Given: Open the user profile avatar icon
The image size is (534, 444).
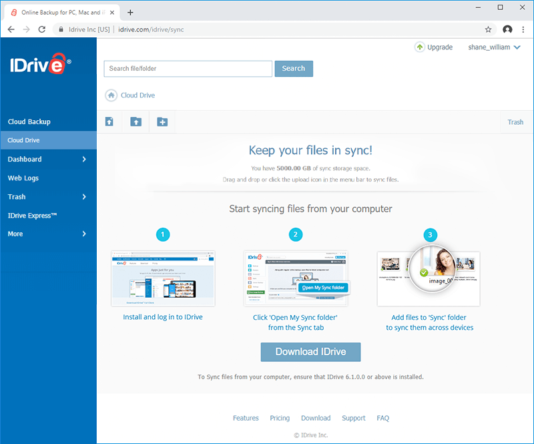Looking at the screenshot, I should [x=507, y=29].
